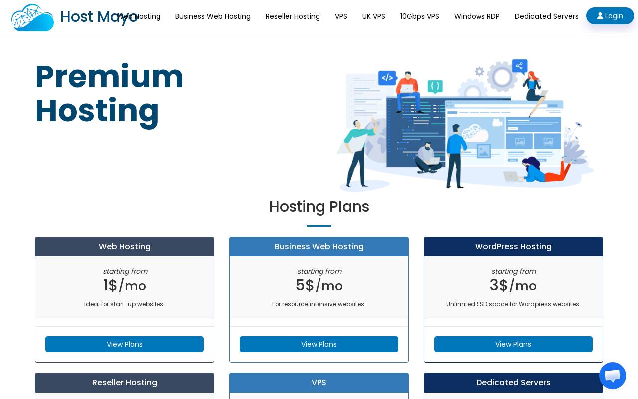The image size is (638, 399).
Task: Open the live chat bubble icon
Action: pos(613,376)
